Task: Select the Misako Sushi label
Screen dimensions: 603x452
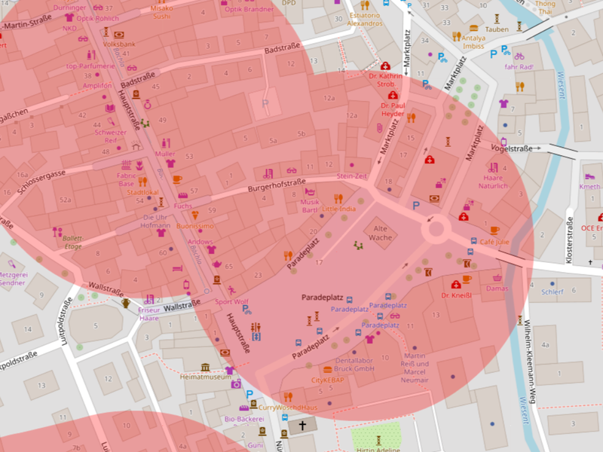Action: (161, 12)
